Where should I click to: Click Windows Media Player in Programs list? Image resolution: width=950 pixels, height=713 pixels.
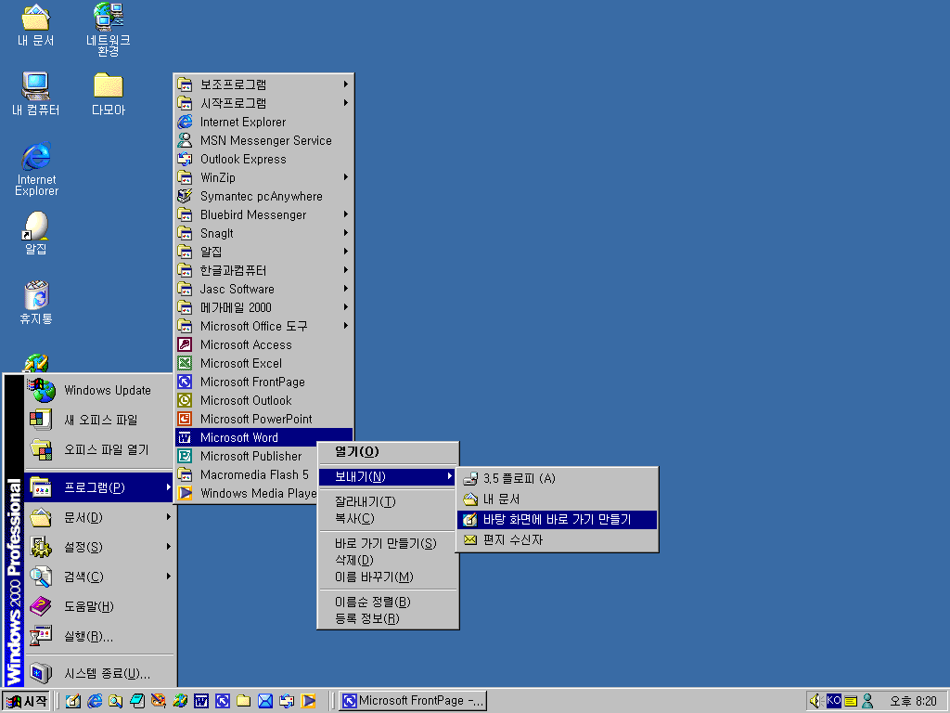click(246, 494)
